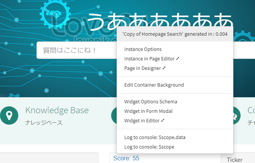Click the 'Copy of Homepage Search' header text
255x163 pixels.
(175, 34)
